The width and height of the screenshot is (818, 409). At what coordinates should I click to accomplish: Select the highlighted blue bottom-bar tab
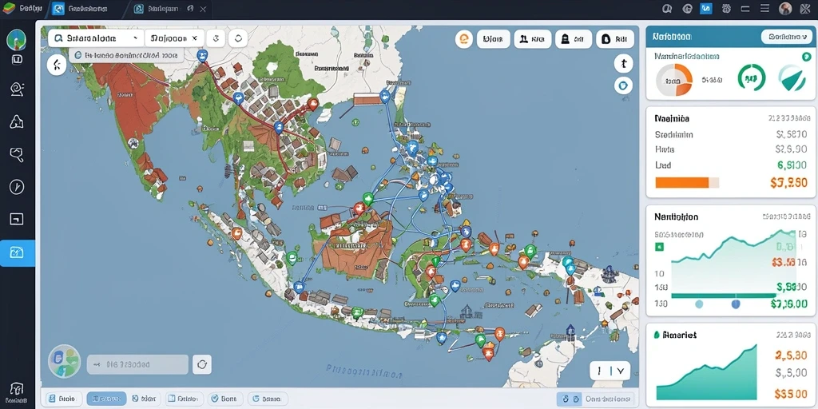coord(106,399)
